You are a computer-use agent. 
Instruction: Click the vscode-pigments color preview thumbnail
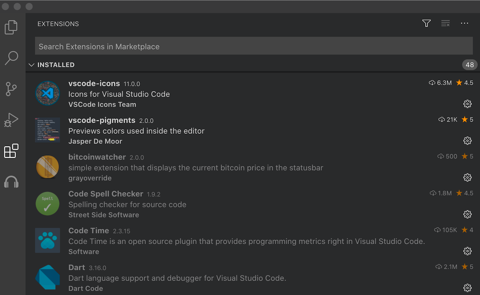(47, 130)
